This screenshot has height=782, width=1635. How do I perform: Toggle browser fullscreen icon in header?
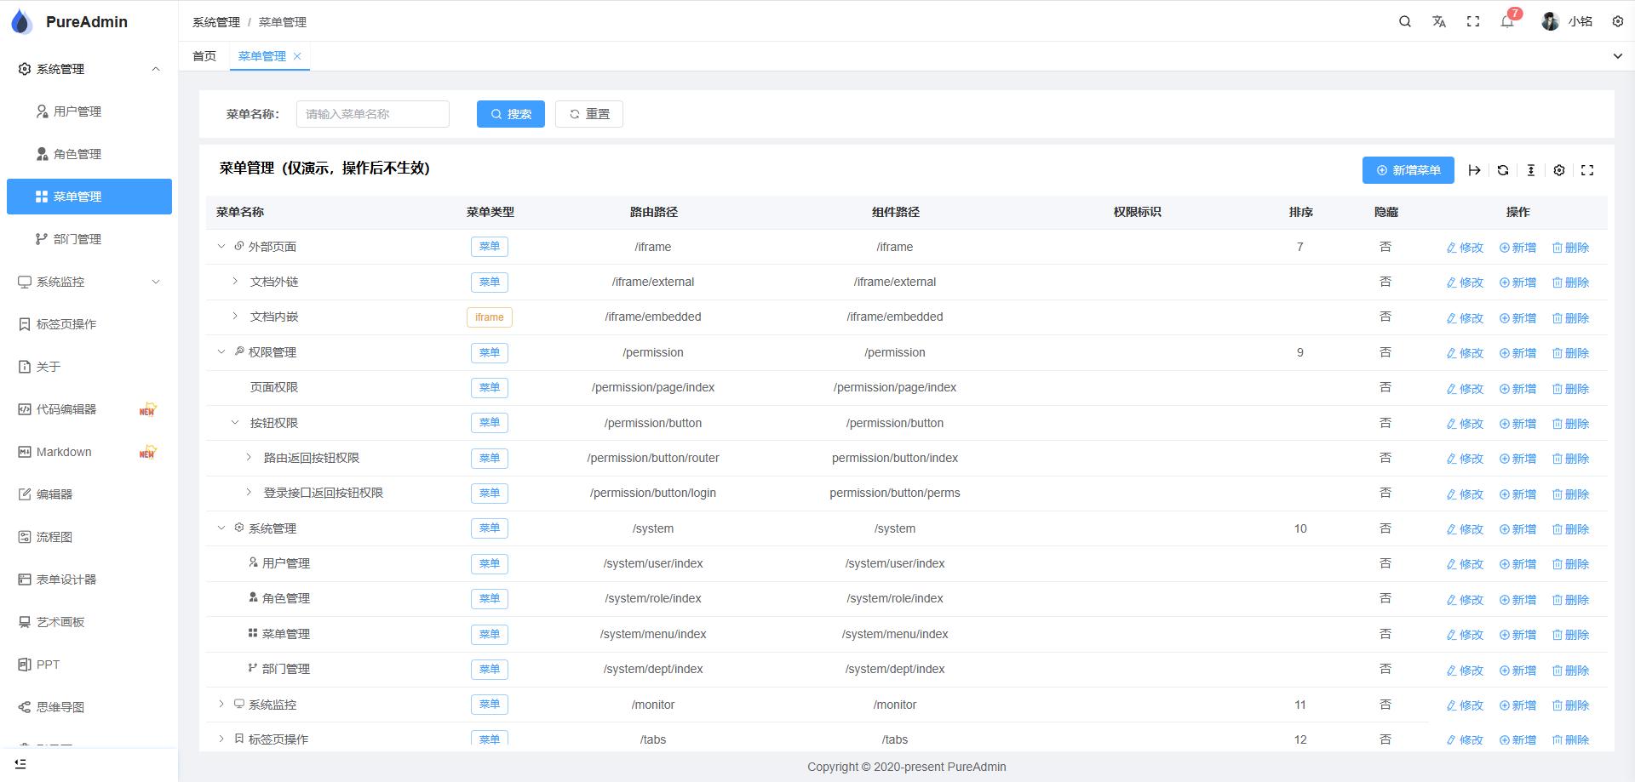(1473, 21)
